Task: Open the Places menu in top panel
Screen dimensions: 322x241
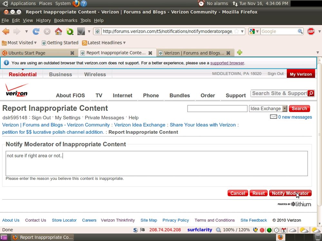Action: click(45, 4)
